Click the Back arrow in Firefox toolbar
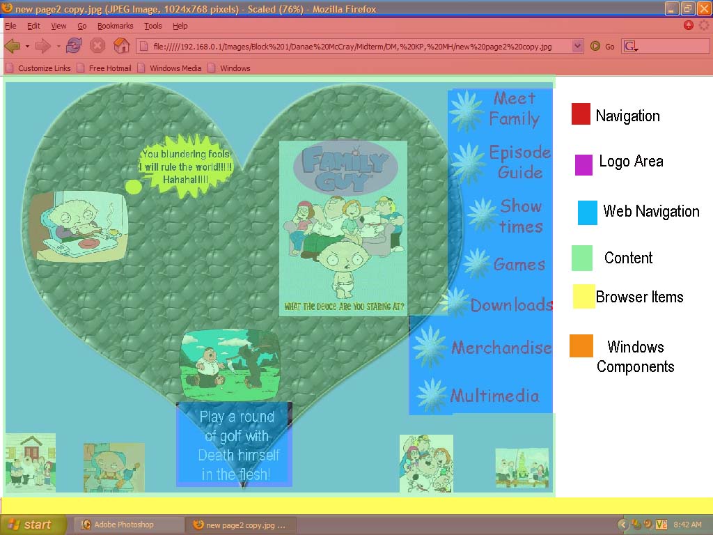Screen dimensions: 713x535 (12, 46)
